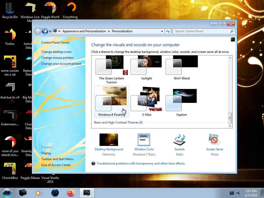
Task: Click the Personalization breadcrumb
Action: (x=122, y=31)
